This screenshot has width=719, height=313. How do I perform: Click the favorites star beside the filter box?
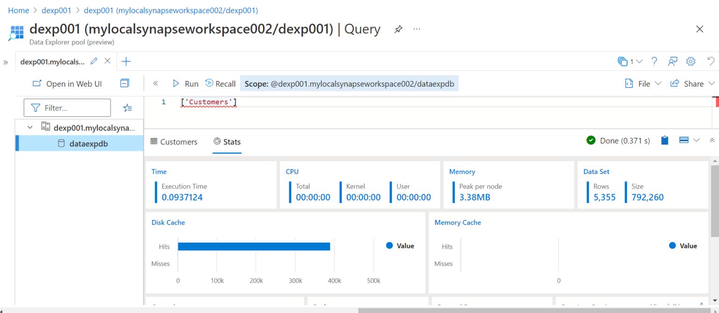tap(127, 108)
